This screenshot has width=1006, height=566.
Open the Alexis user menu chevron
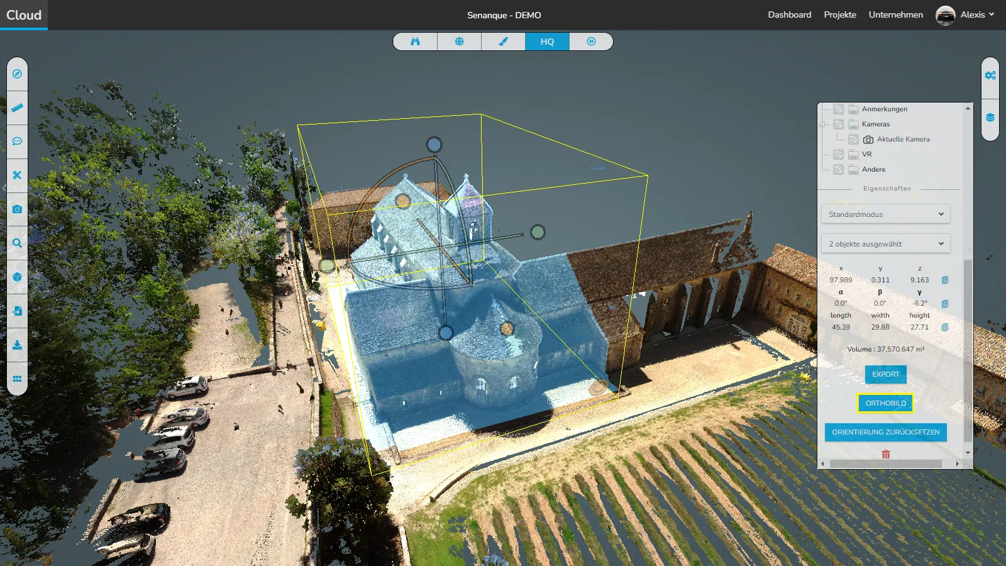992,14
